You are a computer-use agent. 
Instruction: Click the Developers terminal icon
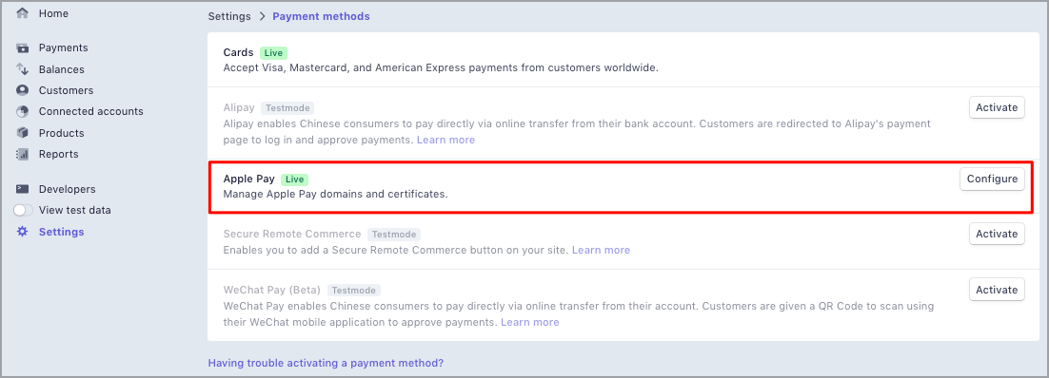[23, 189]
